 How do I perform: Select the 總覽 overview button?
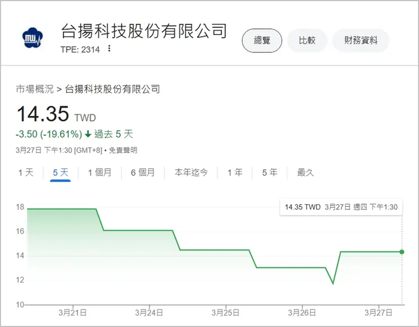pyautogui.click(x=262, y=41)
